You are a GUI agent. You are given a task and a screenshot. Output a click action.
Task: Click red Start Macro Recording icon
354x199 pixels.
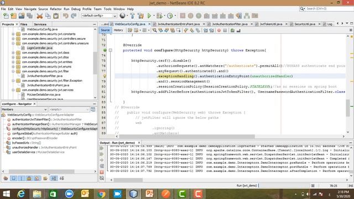point(219,30)
